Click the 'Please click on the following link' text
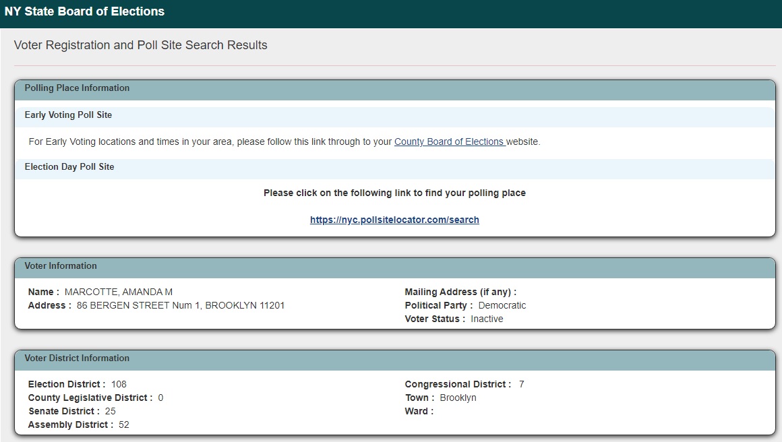This screenshot has width=782, height=442. pos(394,193)
